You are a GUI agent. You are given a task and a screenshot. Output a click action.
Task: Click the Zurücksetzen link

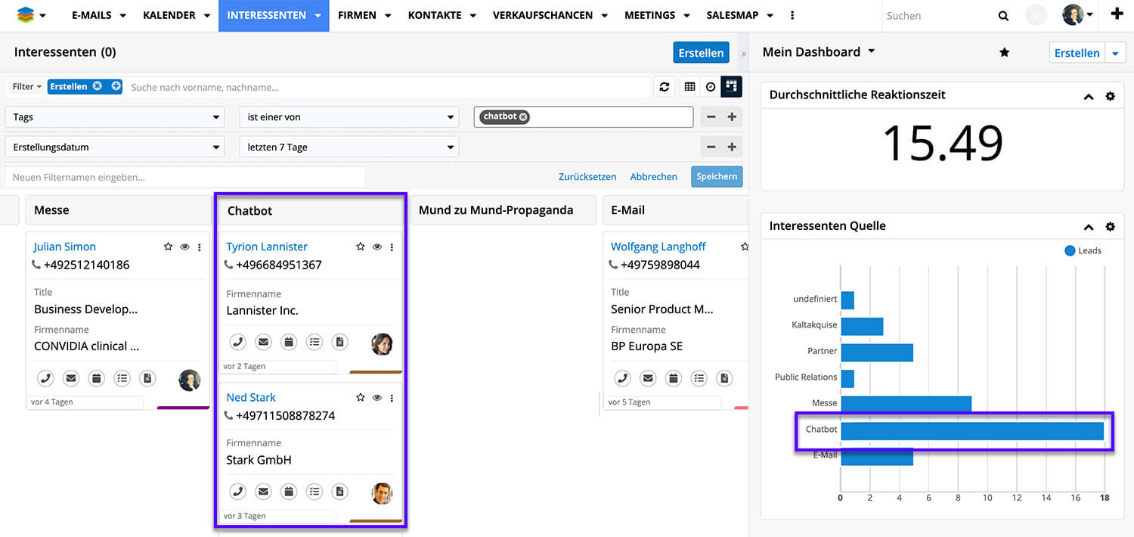(587, 176)
